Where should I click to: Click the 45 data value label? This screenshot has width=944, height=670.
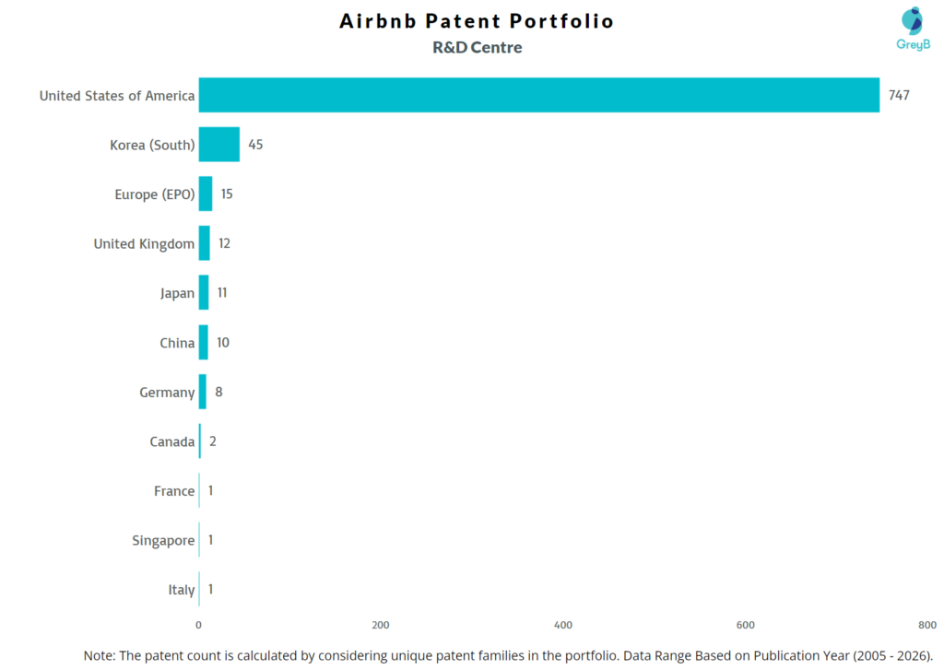point(255,145)
